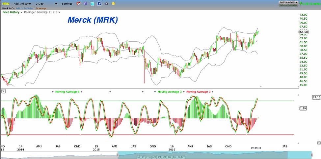Screen dimensions: 321x159
Task: Select the 1M range button
Action: point(164,157)
